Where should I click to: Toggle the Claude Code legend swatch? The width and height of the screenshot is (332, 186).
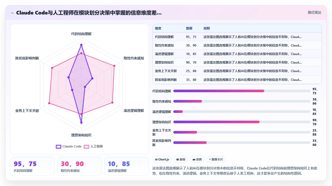click(59, 146)
